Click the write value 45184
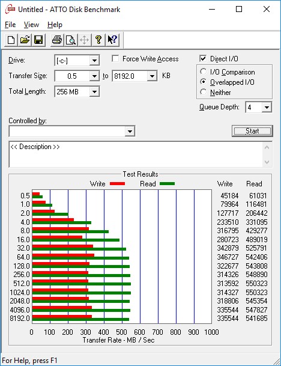This screenshot has height=366, width=281. pos(229,195)
